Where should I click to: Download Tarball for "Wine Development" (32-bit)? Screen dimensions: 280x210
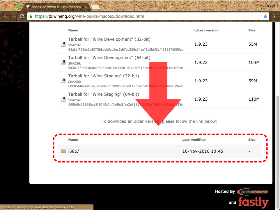(x=109, y=39)
